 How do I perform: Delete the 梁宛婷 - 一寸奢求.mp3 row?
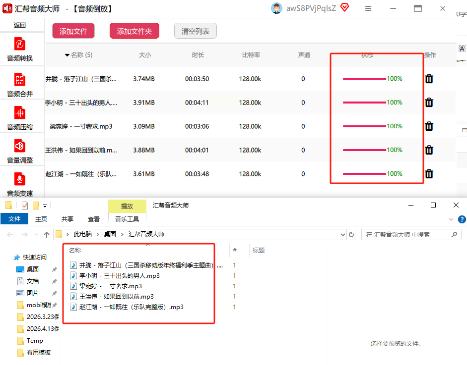point(429,126)
